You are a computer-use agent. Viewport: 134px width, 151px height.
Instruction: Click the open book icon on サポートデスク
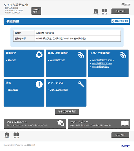click(x=125, y=123)
